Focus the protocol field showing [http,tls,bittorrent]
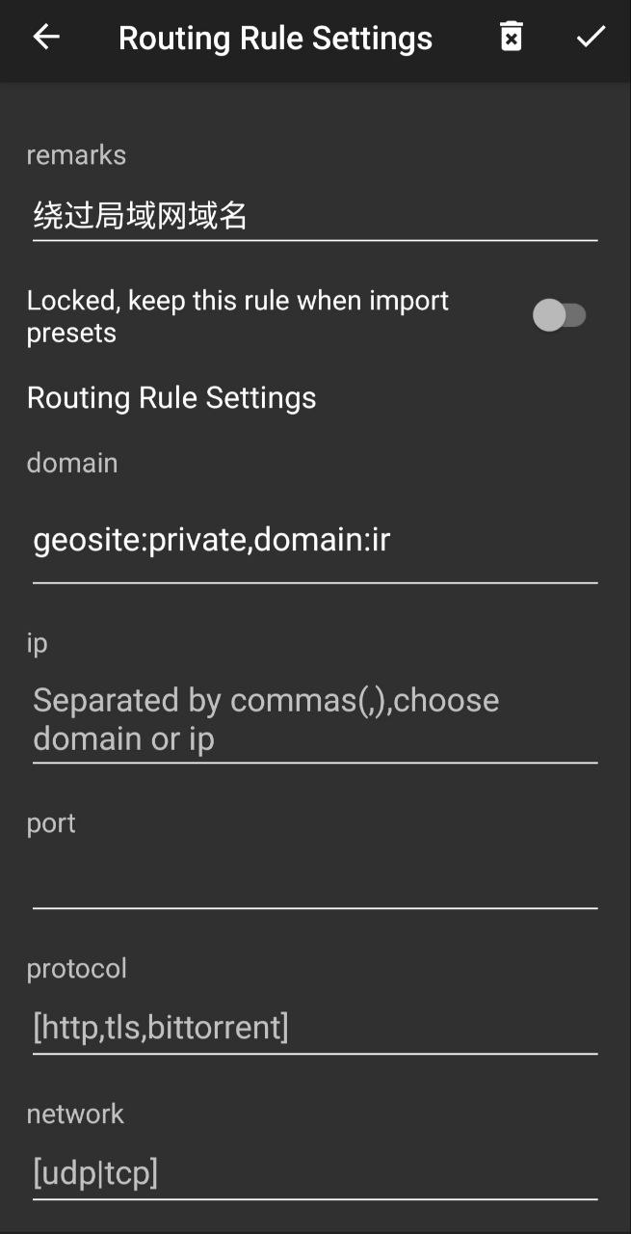The image size is (631, 1234). [315, 1027]
